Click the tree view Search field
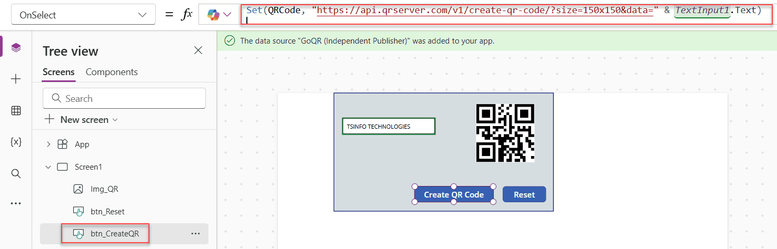Screen dimensions: 777x249 [x=124, y=98]
